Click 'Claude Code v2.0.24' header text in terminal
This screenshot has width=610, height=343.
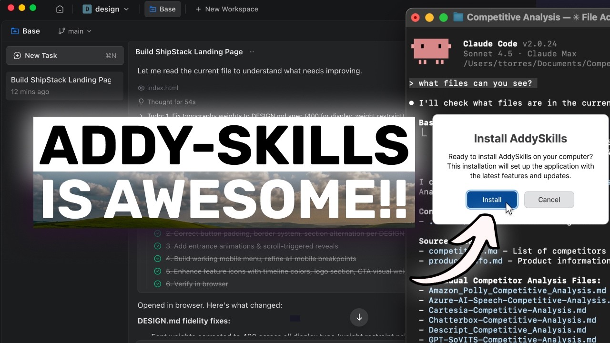tap(510, 44)
